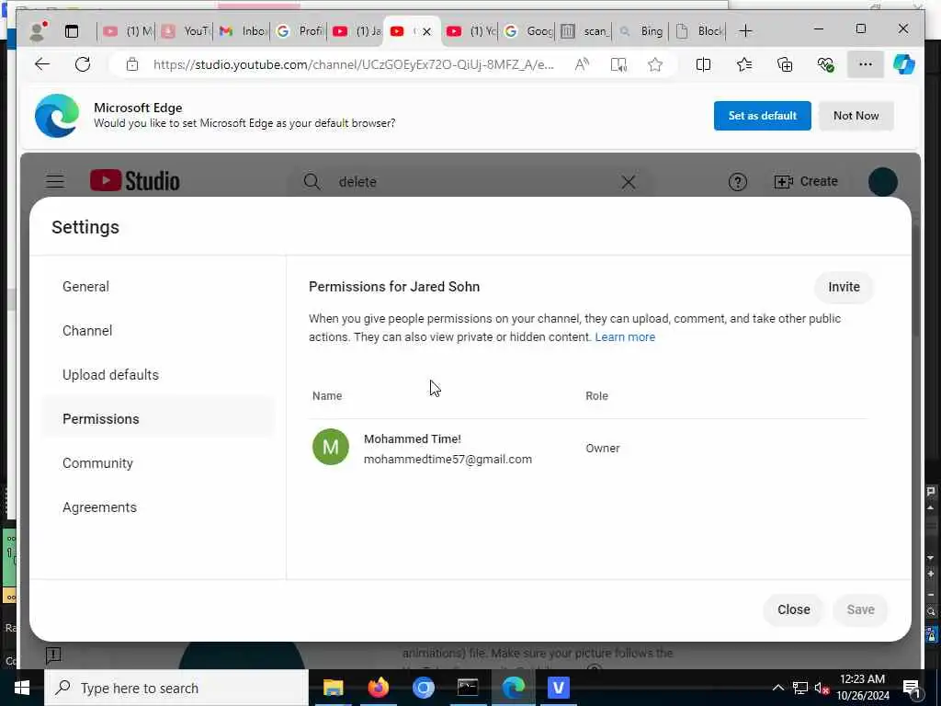Open Firefox from taskbar
Screen dimensions: 941x706
[378, 688]
